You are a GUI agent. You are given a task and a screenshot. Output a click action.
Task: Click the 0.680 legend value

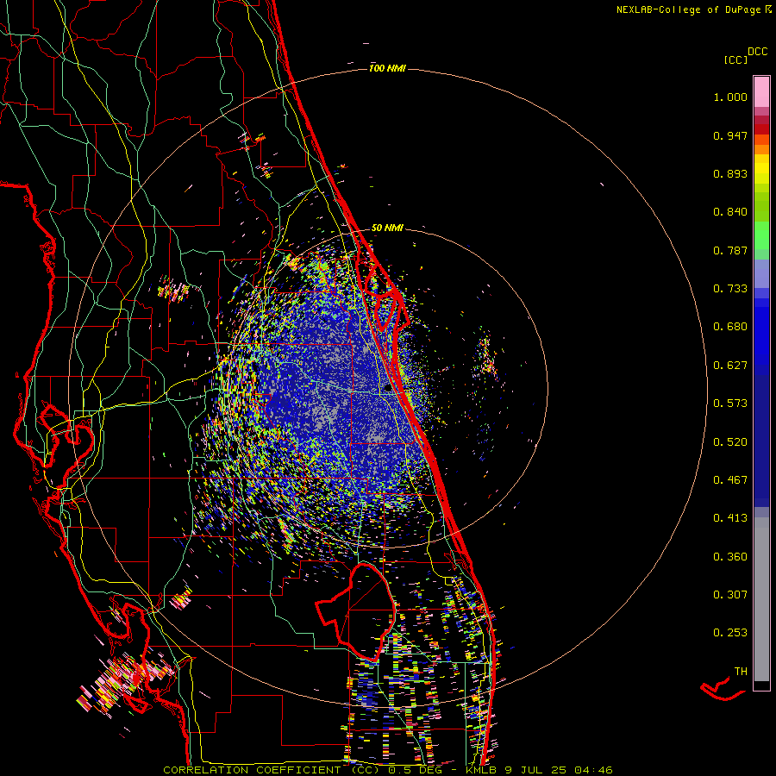(730, 327)
